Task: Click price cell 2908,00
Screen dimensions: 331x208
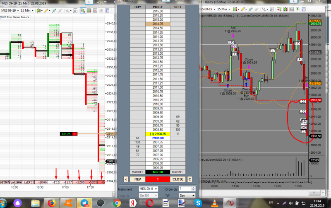Action: pos(158,138)
